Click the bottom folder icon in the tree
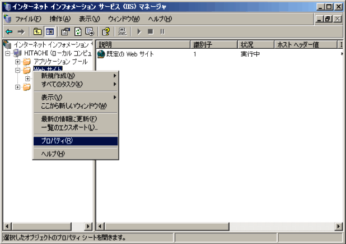Screen dimensions: 346x244 coord(27,87)
